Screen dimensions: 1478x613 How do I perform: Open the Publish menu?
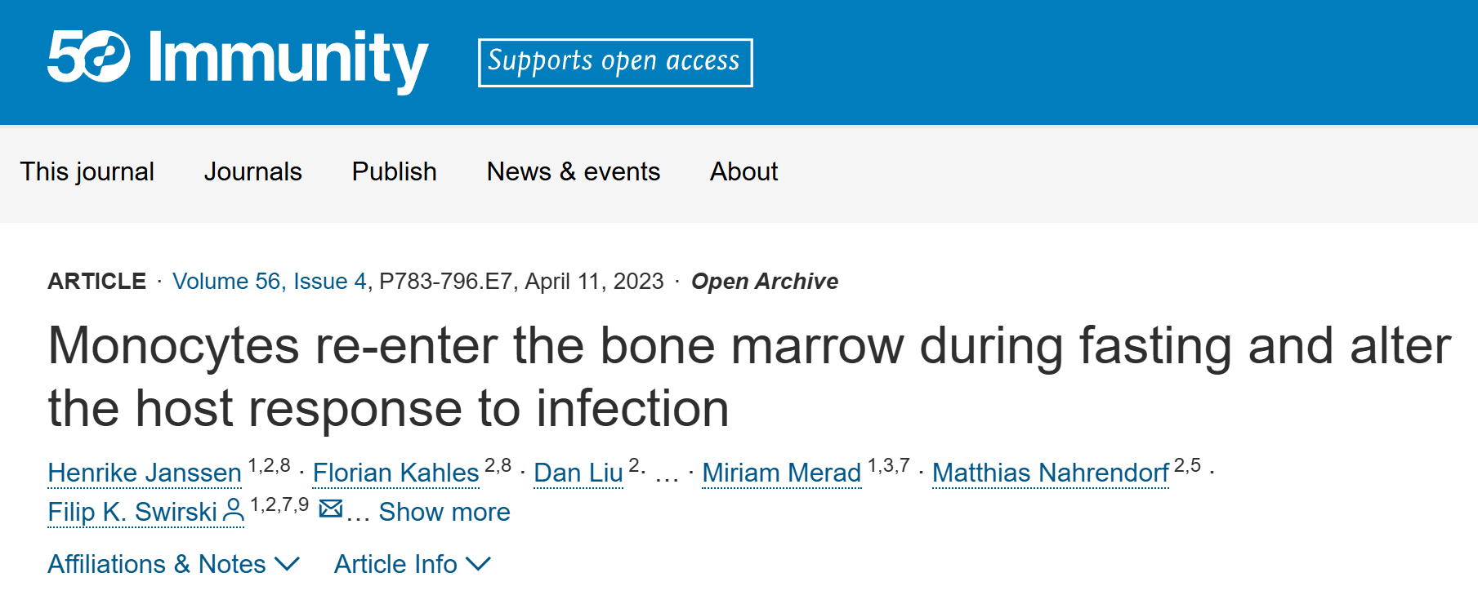point(394,171)
